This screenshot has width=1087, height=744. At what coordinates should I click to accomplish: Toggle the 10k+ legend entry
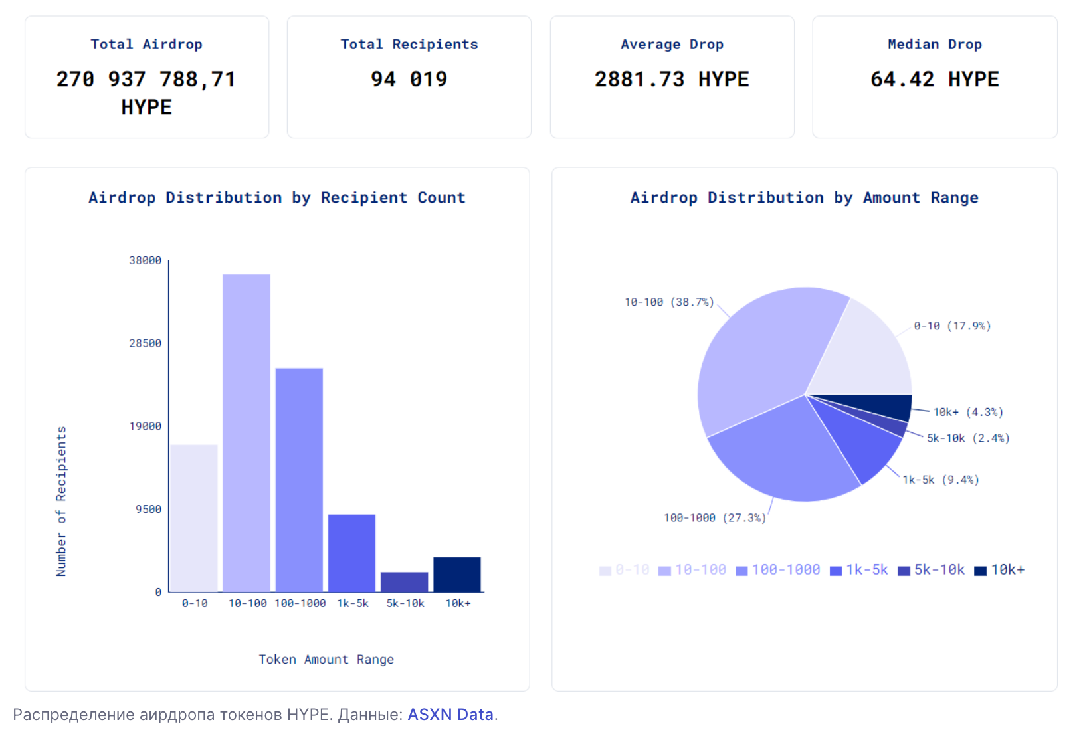coord(999,570)
